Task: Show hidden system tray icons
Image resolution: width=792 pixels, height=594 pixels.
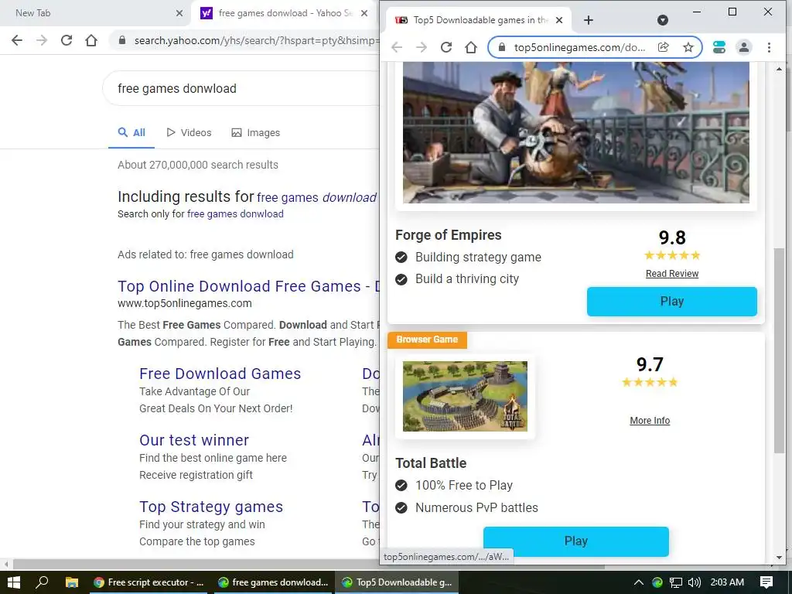Action: (x=638, y=582)
